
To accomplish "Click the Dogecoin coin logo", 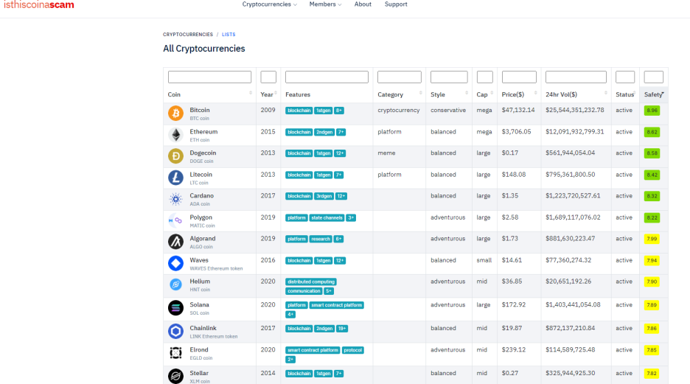I will 175,156.
